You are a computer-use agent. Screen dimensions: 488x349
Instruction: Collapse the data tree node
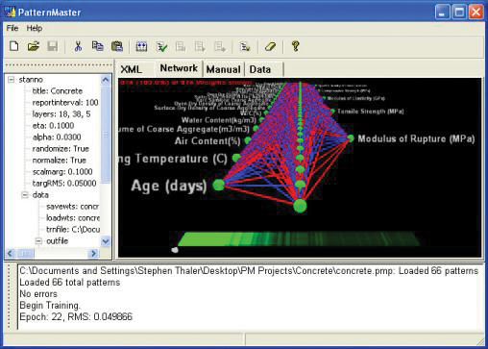point(25,195)
